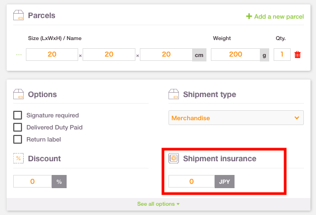Focus the parcel quantity field
The image size is (316, 215).
(x=282, y=54)
